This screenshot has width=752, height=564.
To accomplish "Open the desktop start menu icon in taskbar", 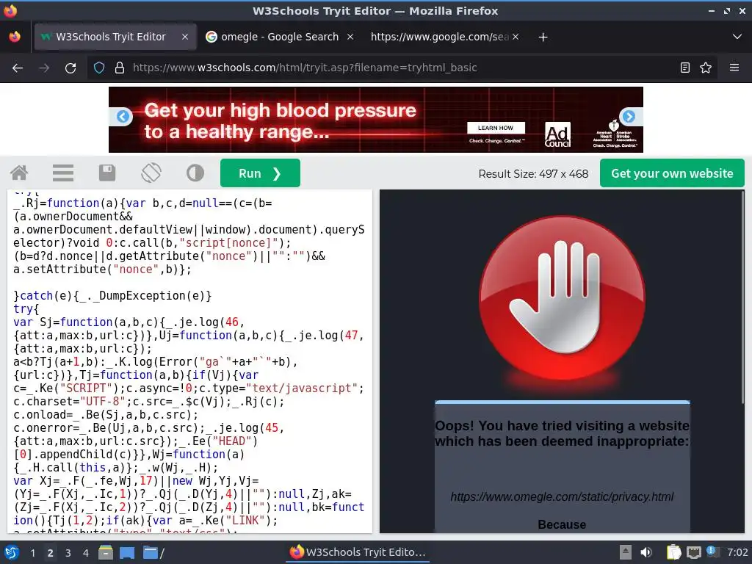I will pos(11,552).
